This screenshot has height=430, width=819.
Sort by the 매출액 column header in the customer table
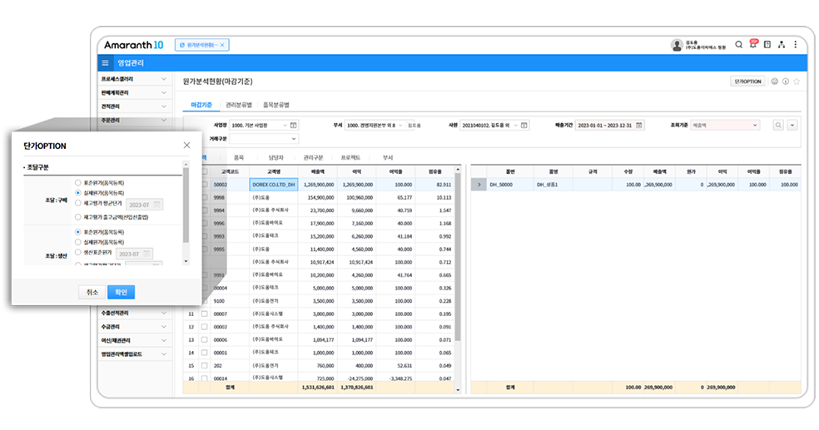[x=318, y=171]
